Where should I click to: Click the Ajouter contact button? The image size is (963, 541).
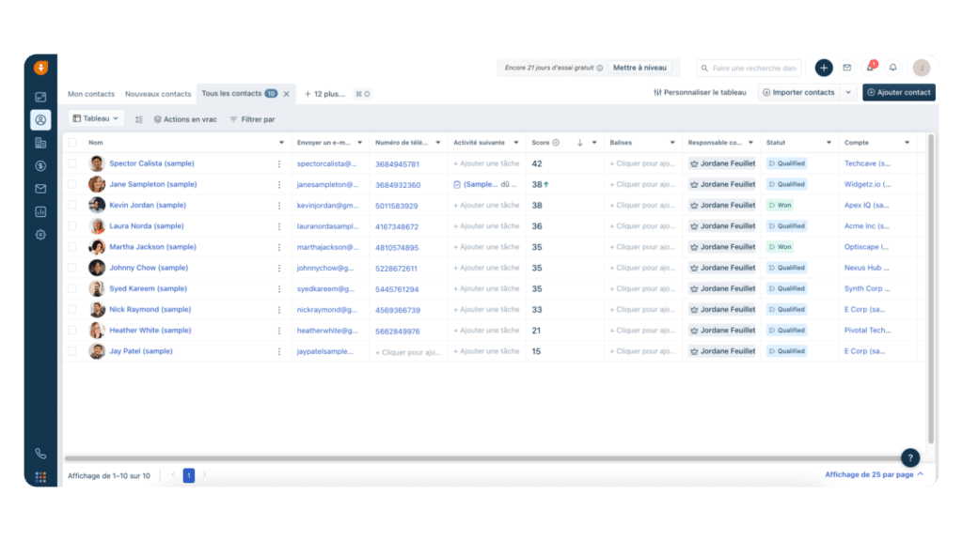point(899,92)
